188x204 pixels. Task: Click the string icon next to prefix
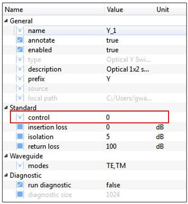(20, 79)
